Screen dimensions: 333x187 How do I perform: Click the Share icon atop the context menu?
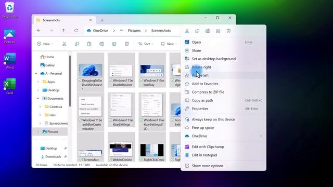click(218, 31)
